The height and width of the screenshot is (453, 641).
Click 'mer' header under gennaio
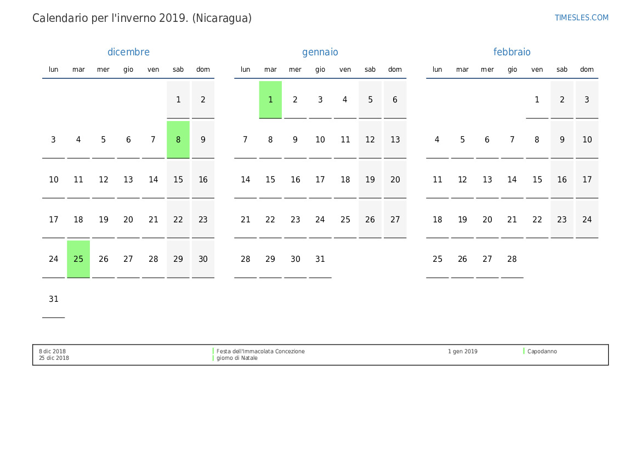[295, 70]
